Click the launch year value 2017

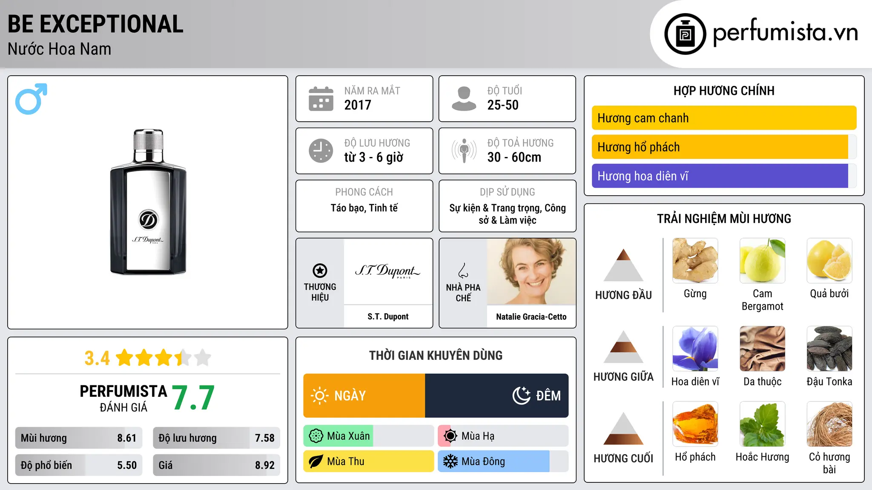point(358,105)
